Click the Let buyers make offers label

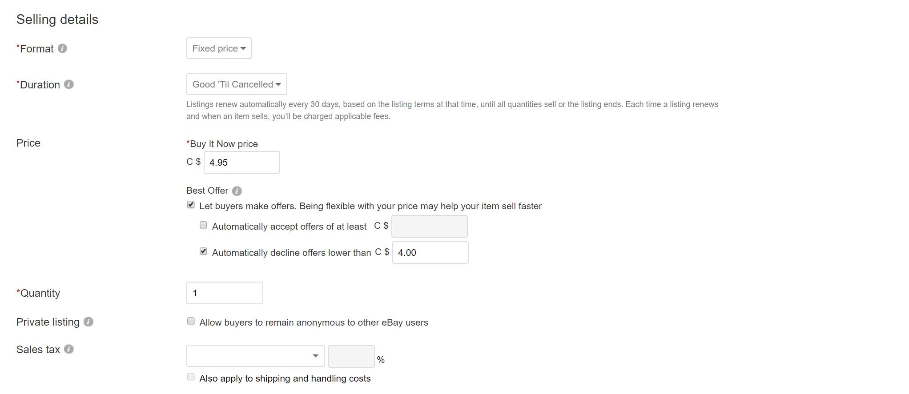370,206
